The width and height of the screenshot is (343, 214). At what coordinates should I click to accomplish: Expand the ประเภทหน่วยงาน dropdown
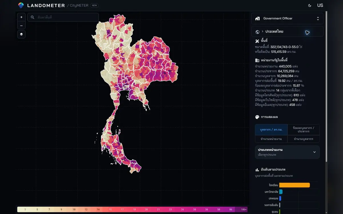click(x=287, y=152)
